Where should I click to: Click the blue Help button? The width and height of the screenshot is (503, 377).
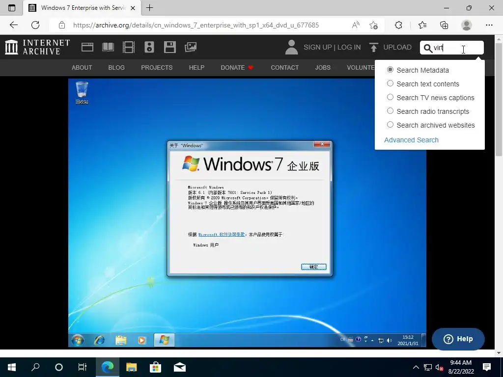coord(458,339)
